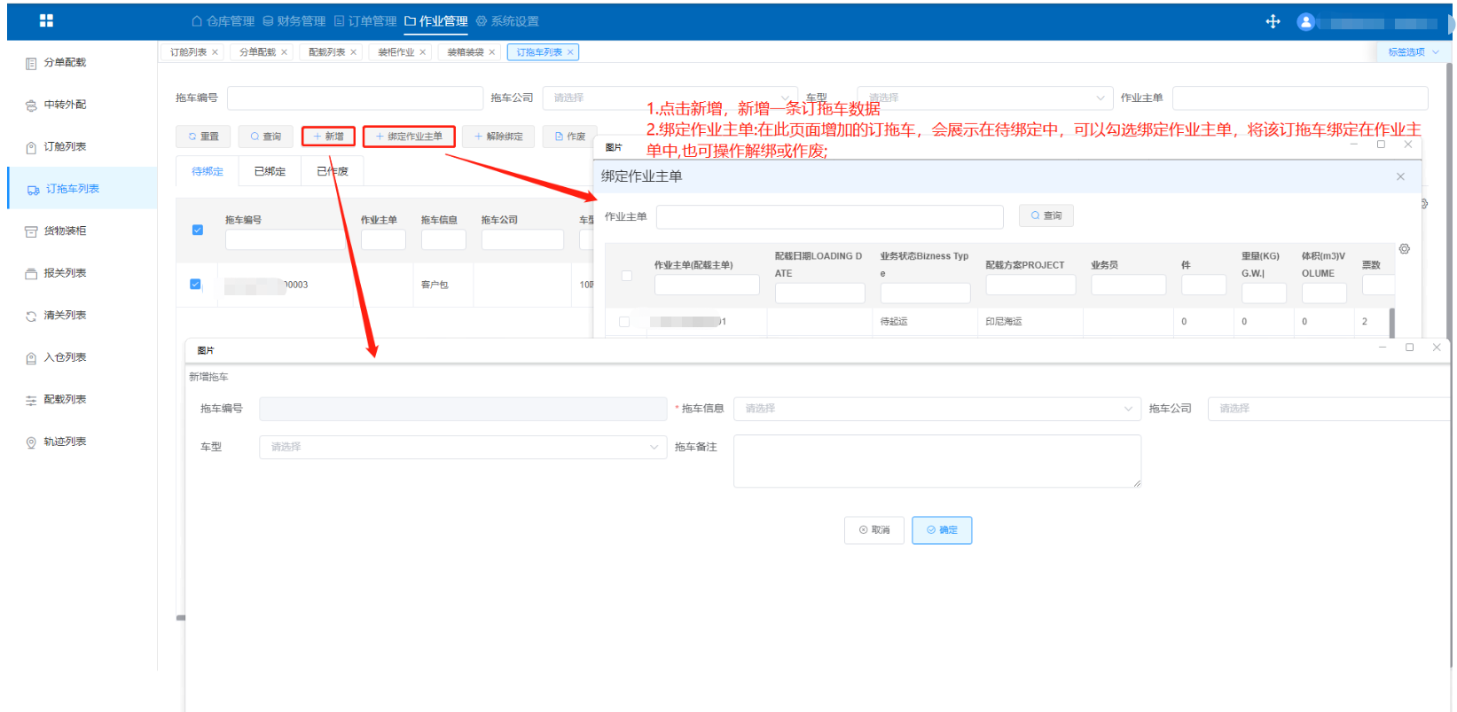Viewport: 1457px width, 712px height.
Task: Toggle checkbox for trailer row ending 00003
Action: point(195,285)
